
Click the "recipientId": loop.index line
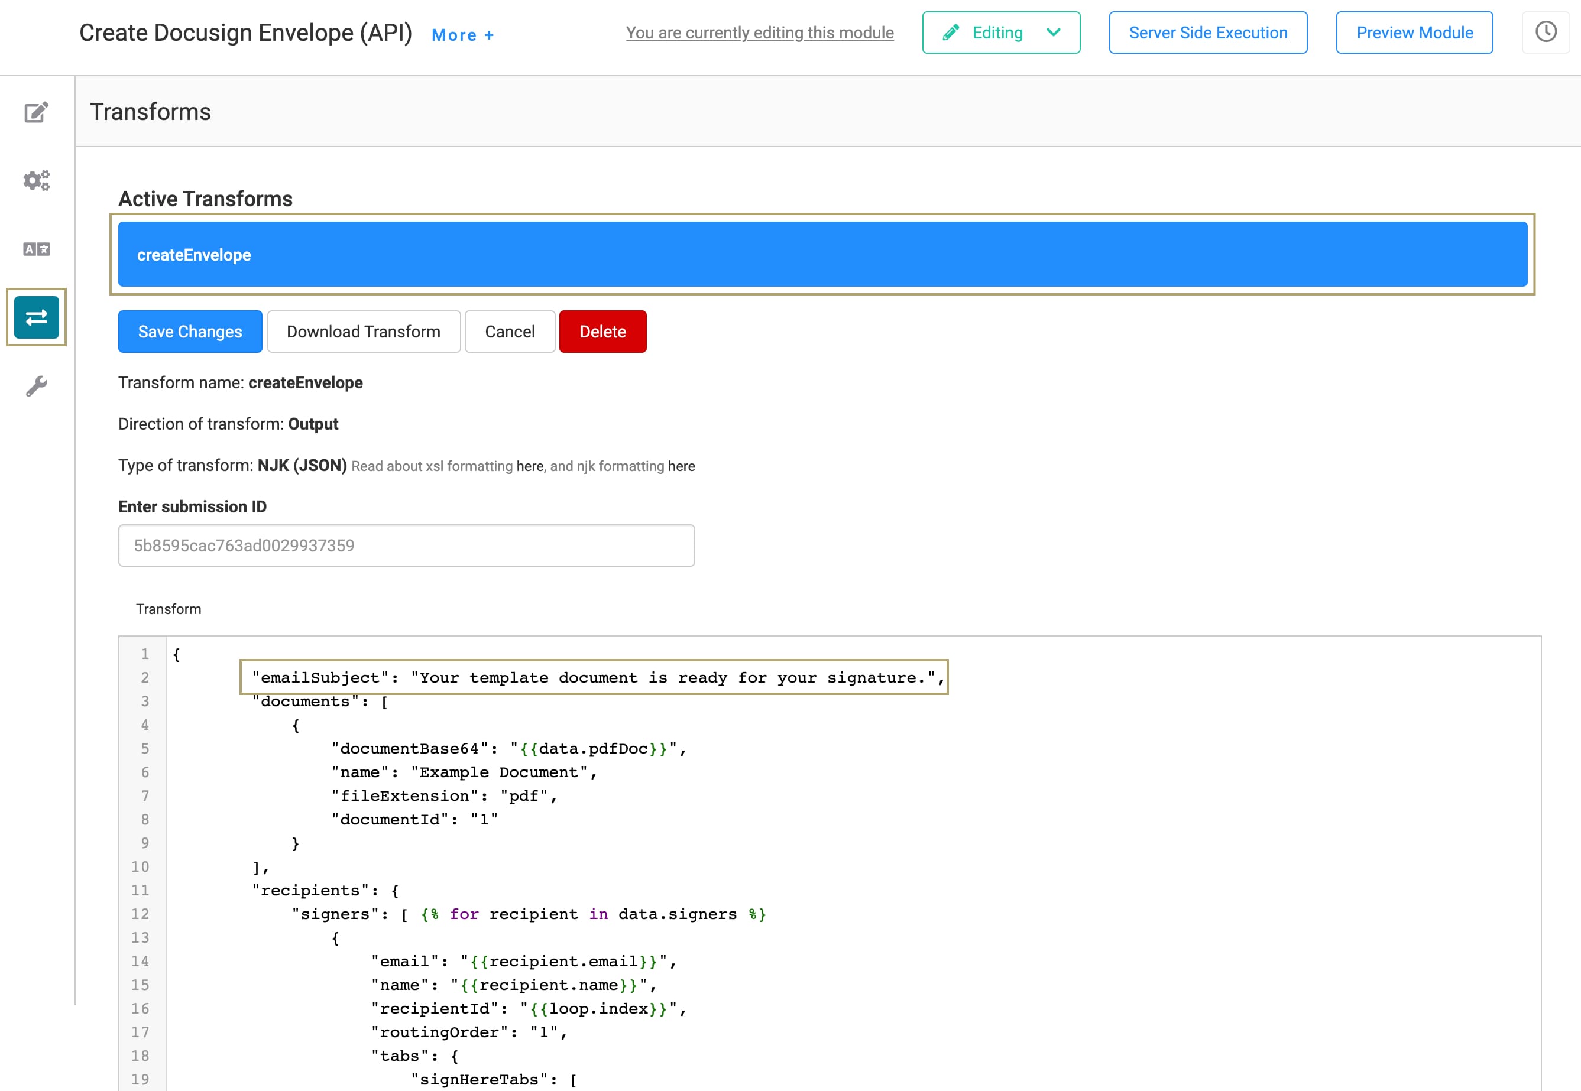pos(529,1008)
